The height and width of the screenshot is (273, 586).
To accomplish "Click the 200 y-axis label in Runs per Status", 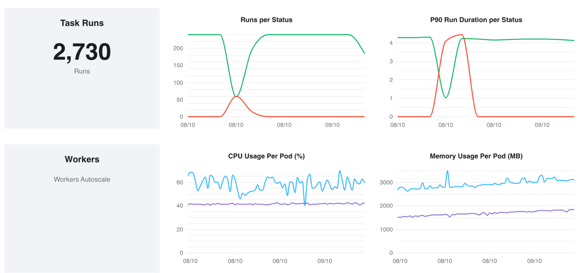I will point(178,48).
